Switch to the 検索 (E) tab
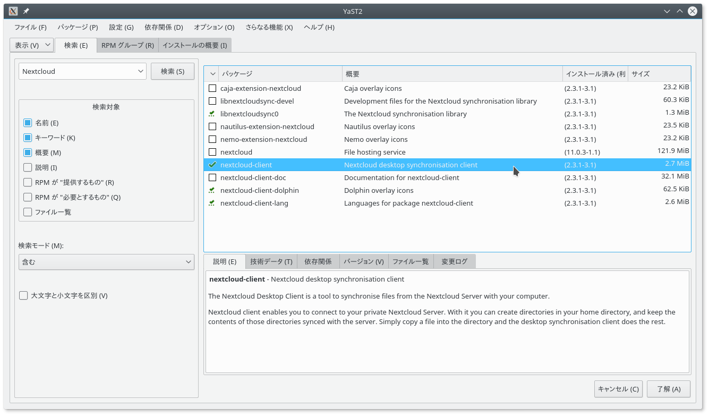 point(76,45)
